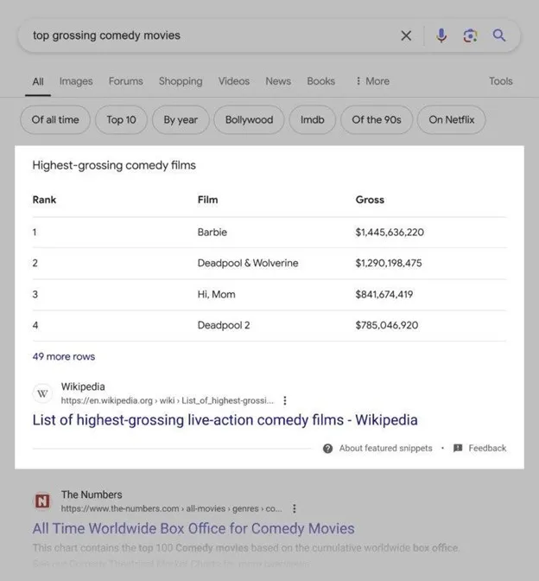Click 'The Numbers' site name
The image size is (539, 581).
point(92,495)
